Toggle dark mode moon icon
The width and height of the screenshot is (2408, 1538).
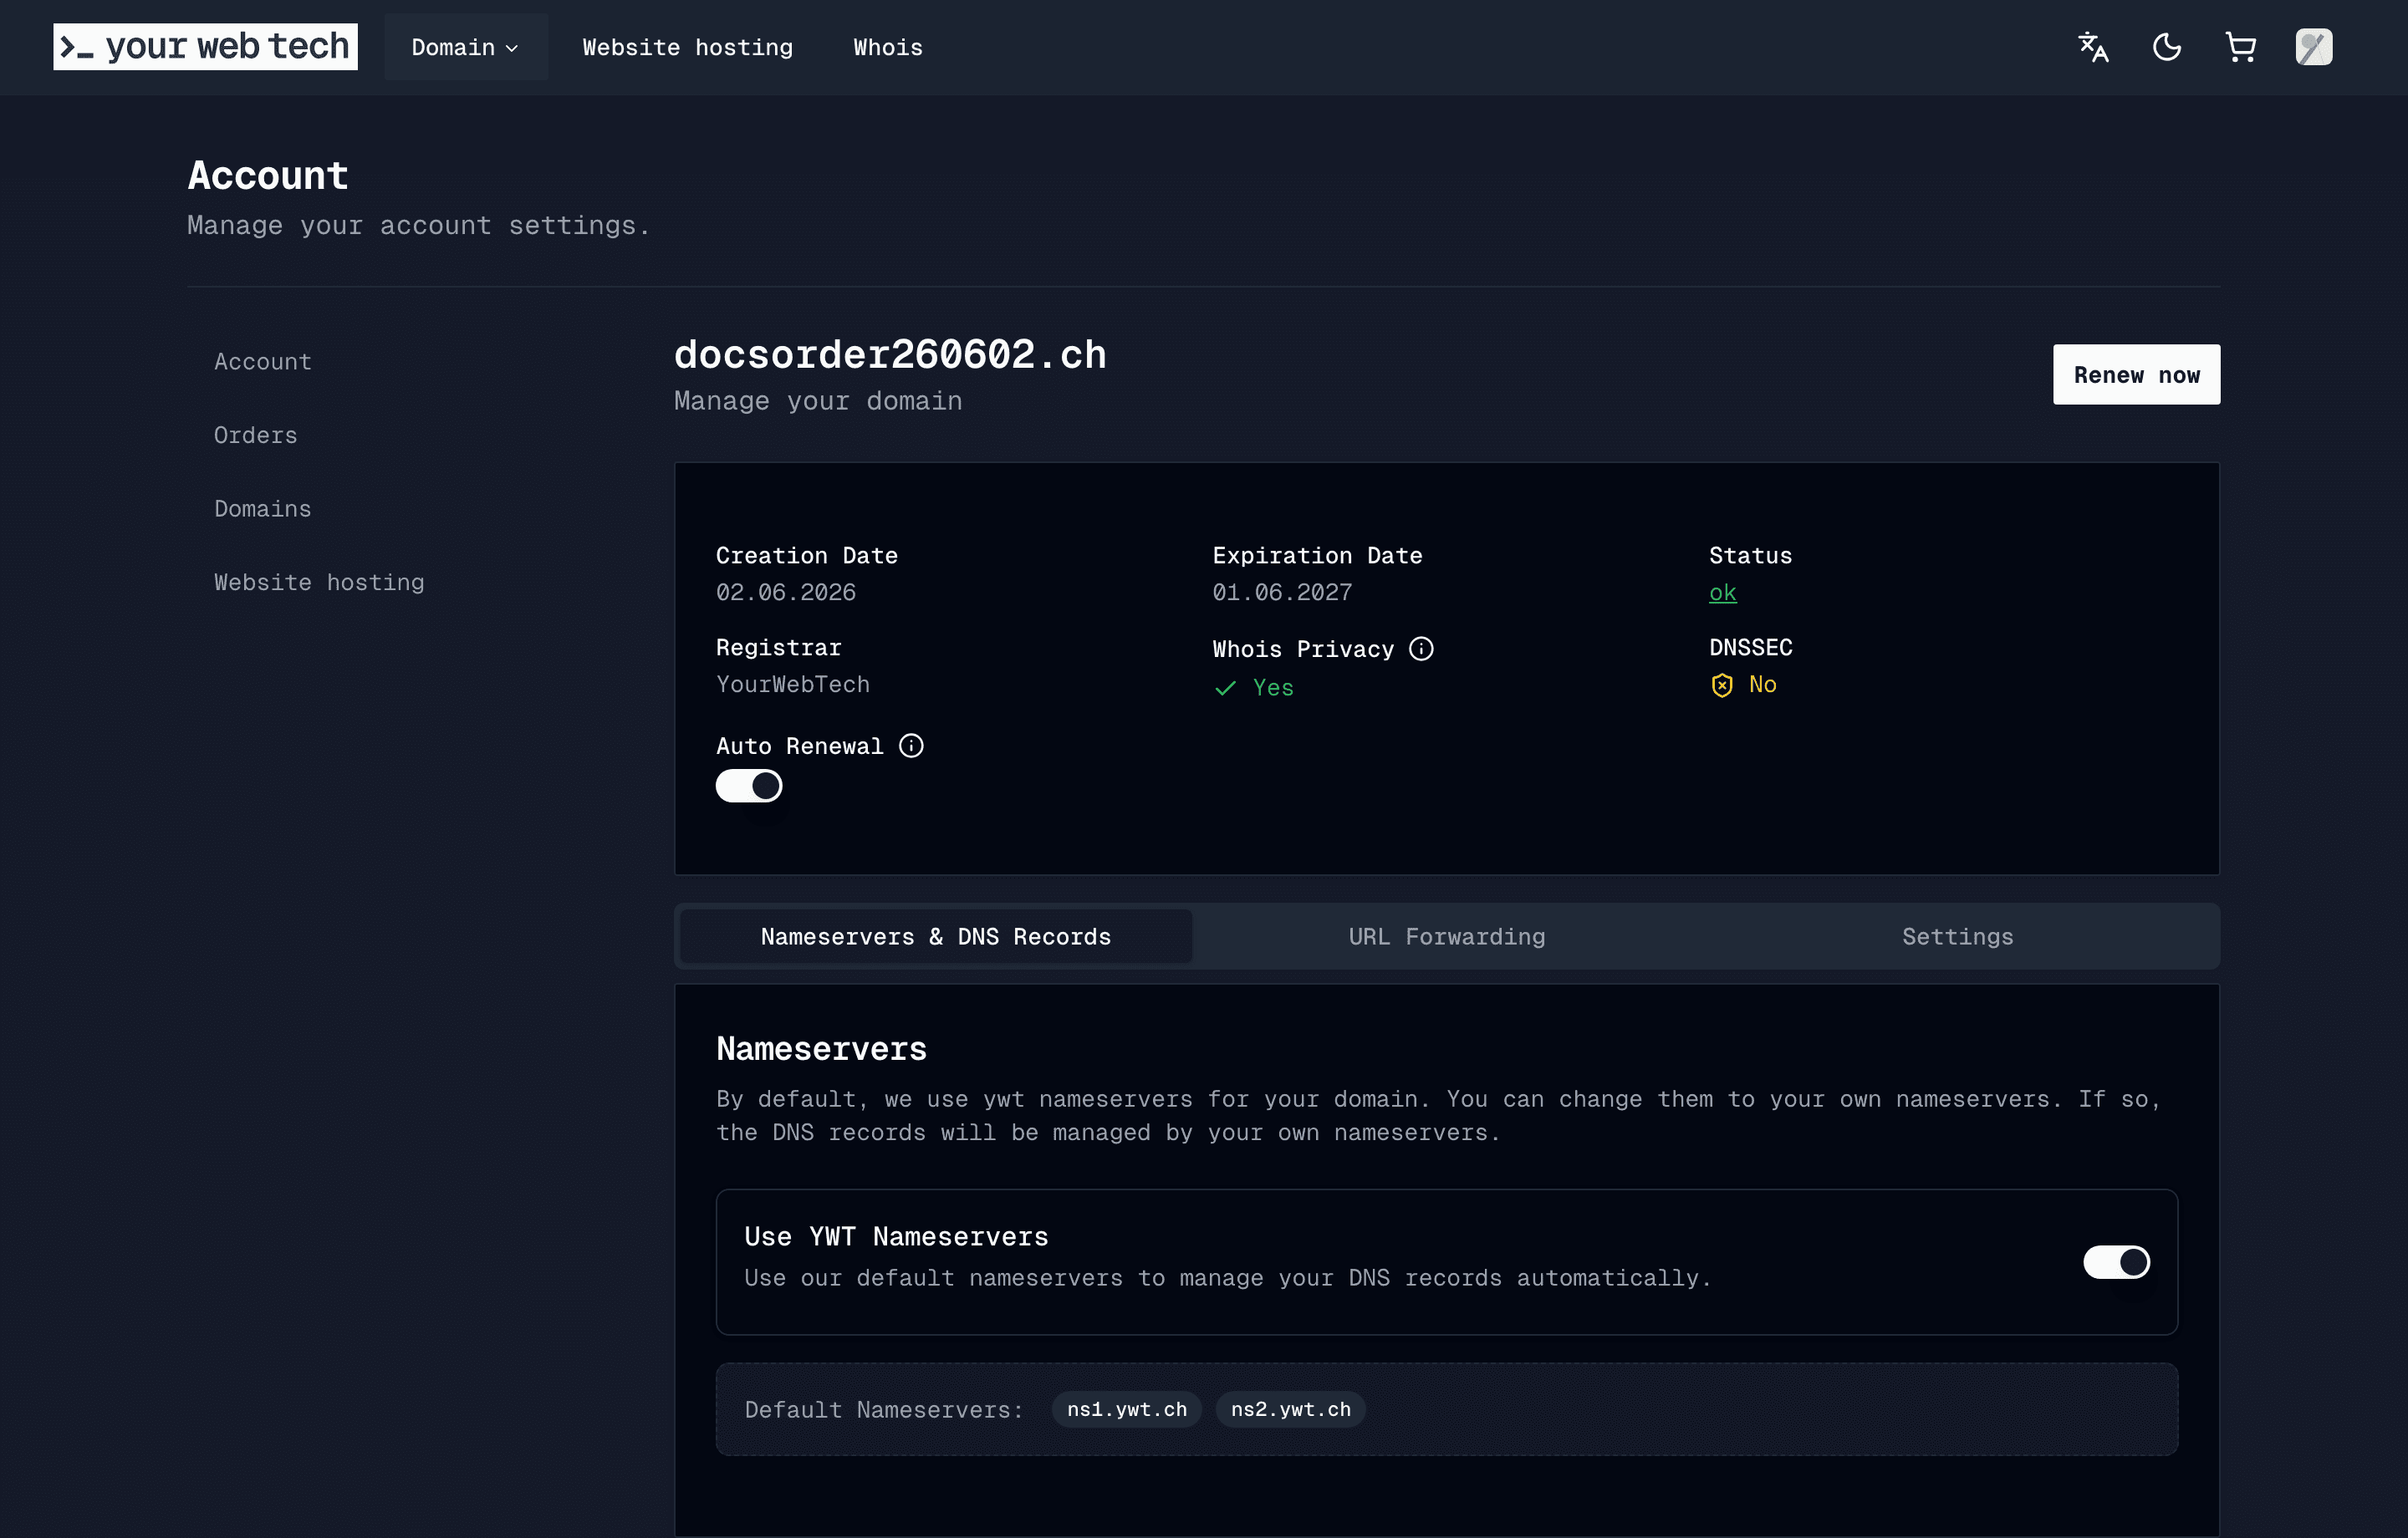(x=2166, y=47)
